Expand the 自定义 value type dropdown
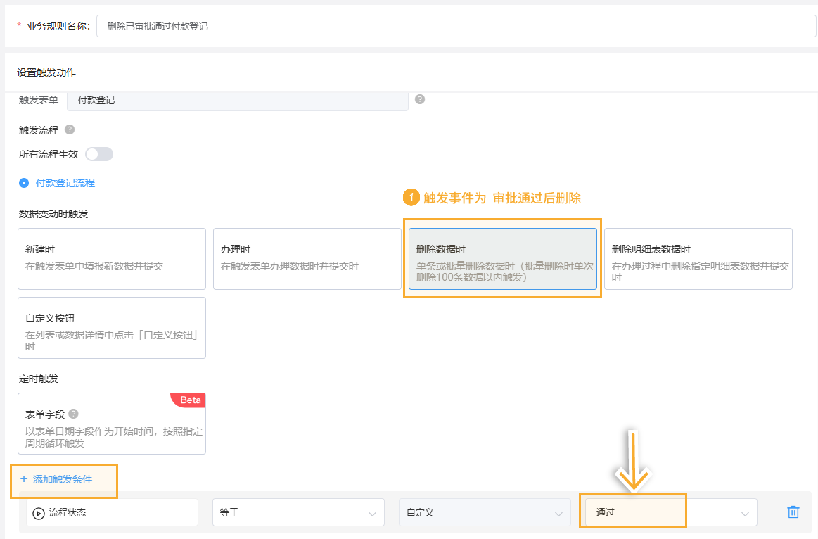 pyautogui.click(x=484, y=512)
